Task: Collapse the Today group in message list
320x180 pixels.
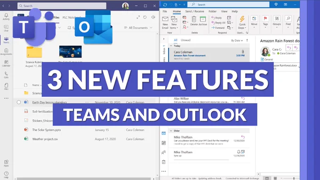Action: (171, 46)
